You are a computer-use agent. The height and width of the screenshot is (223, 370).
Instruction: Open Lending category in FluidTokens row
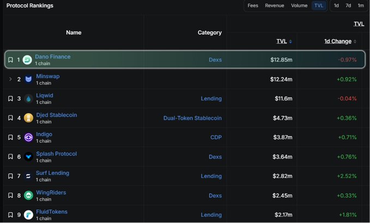211,215
